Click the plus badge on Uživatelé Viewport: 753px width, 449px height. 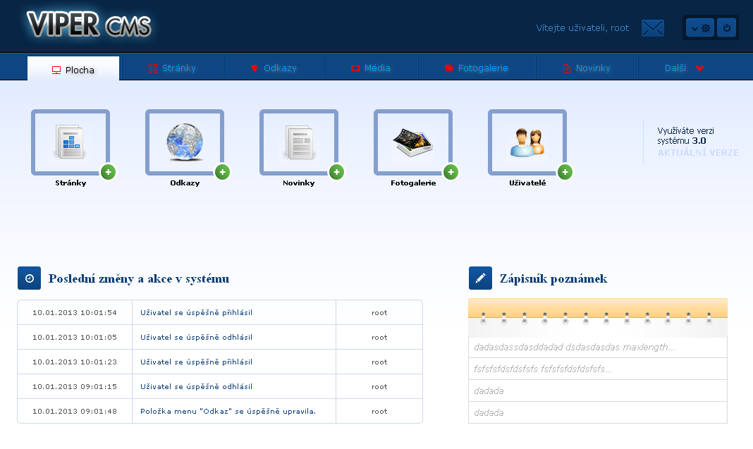pos(565,172)
